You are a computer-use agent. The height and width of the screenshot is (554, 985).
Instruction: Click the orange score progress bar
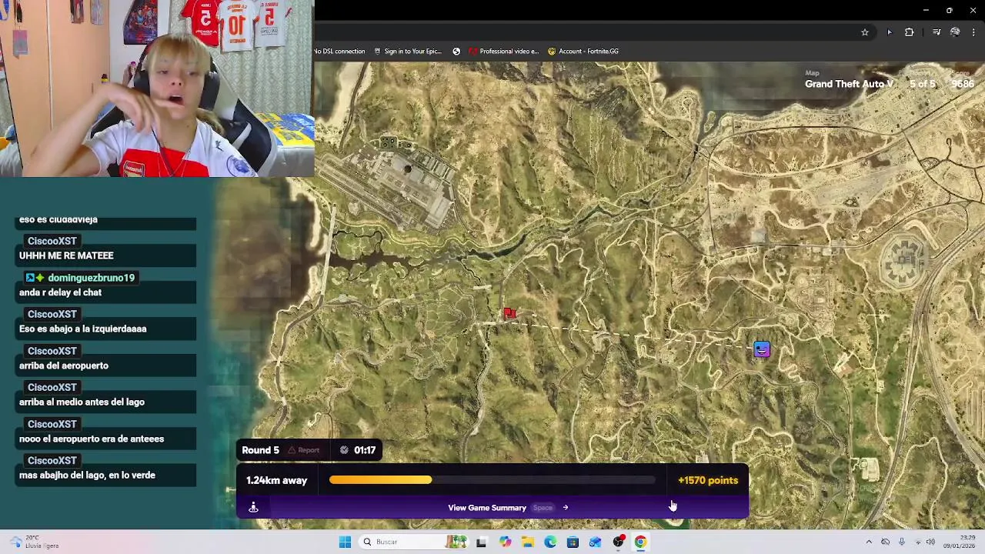coord(380,480)
